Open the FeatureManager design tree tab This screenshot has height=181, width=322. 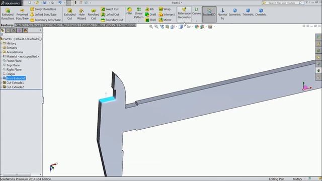coord(3,30)
